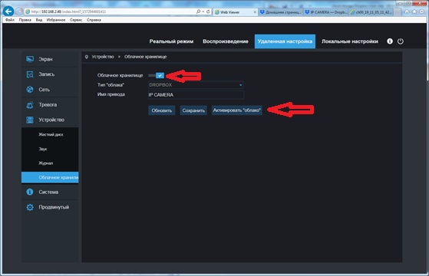Click the power logout icon
Image resolution: width=429 pixels, height=276 pixels.
click(401, 41)
